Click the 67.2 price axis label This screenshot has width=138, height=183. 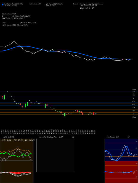(134, 101)
